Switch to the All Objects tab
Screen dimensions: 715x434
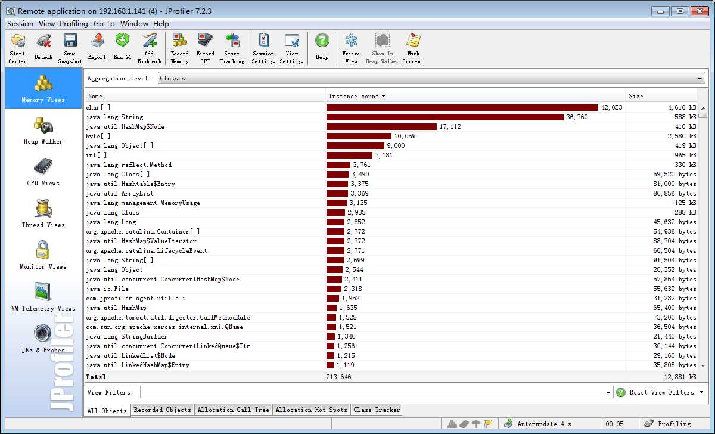point(107,410)
